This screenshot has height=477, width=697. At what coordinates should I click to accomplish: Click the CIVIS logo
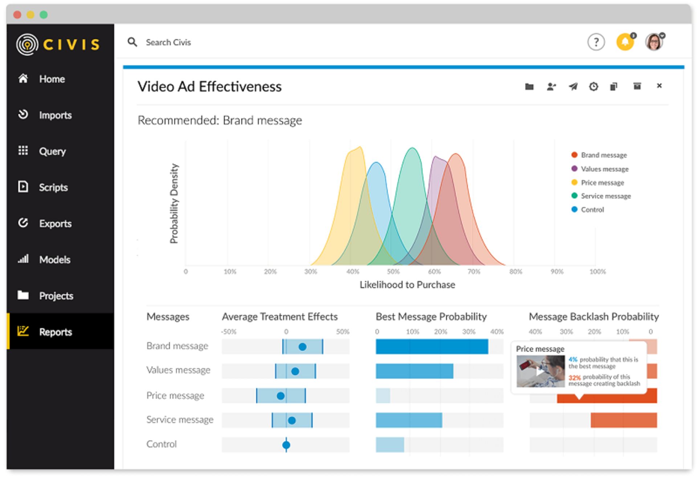coord(58,44)
